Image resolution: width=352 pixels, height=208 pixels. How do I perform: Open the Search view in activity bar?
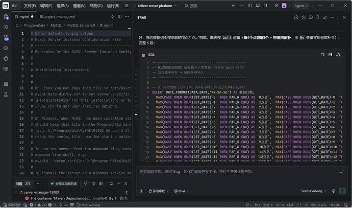click(x=6, y=27)
